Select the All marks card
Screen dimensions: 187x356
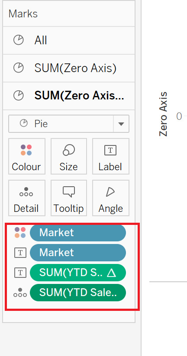click(69, 40)
